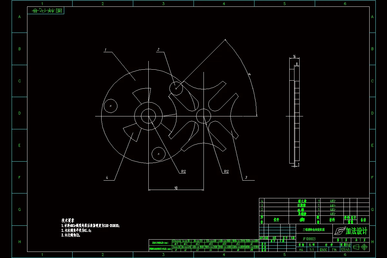Click the 代号 column header in parts list

tap(276, 220)
